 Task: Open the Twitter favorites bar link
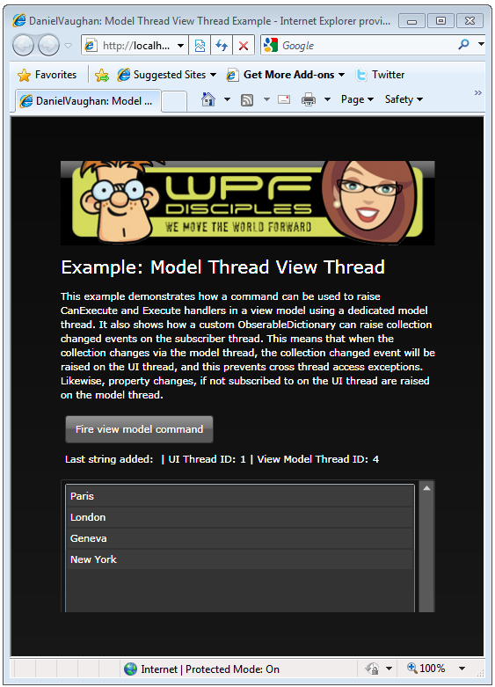coord(379,75)
